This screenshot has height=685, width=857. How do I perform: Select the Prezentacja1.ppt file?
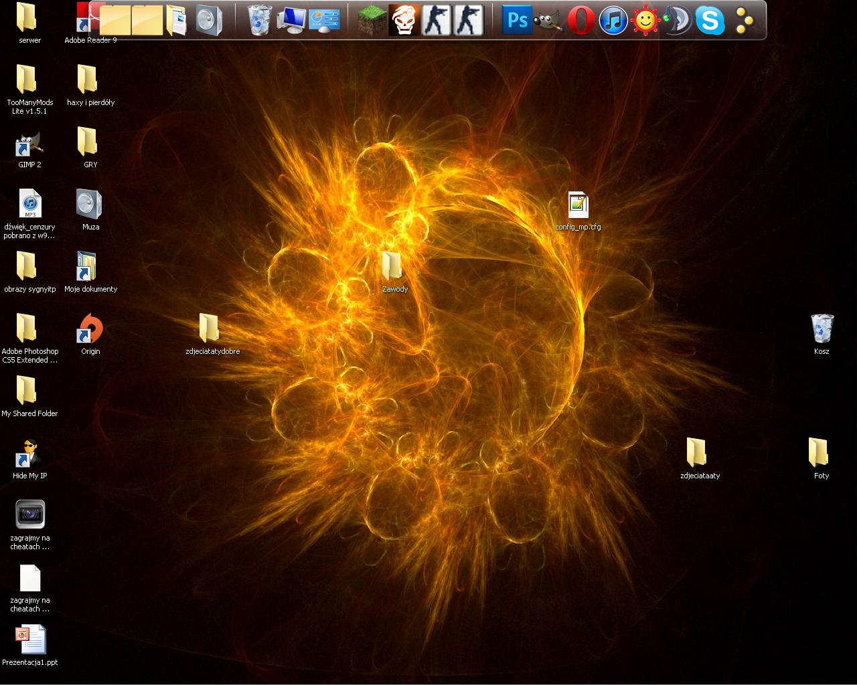point(30,646)
